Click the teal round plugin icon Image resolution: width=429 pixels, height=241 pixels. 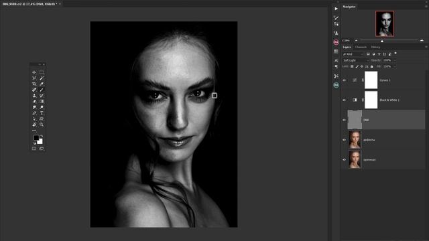pos(336,85)
